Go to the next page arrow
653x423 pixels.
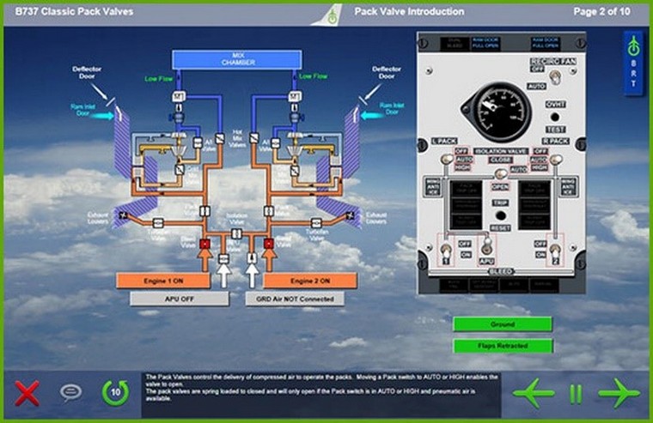[x=619, y=393]
